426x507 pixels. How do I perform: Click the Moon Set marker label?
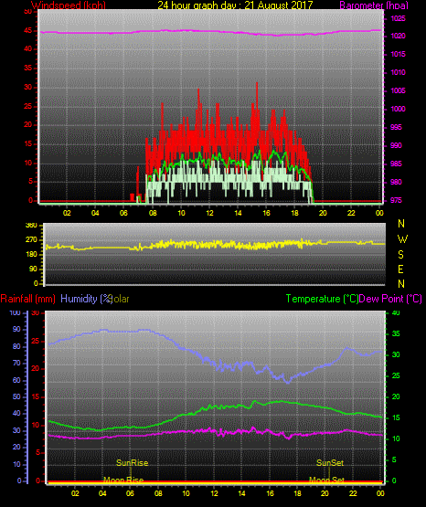(x=326, y=480)
